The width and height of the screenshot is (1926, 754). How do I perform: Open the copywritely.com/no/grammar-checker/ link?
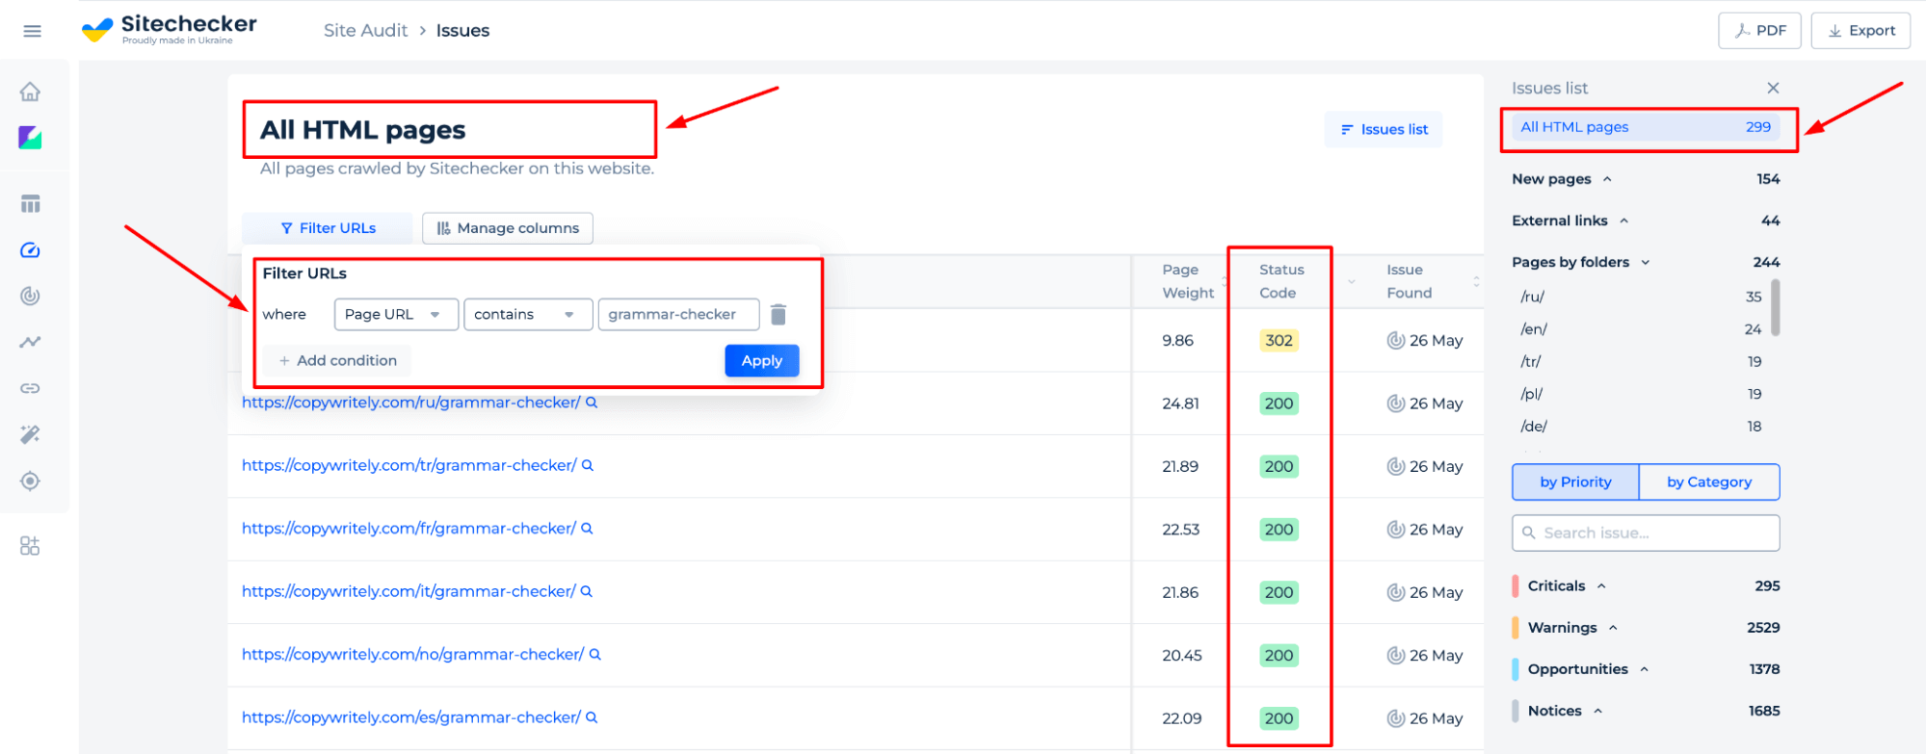coord(412,655)
